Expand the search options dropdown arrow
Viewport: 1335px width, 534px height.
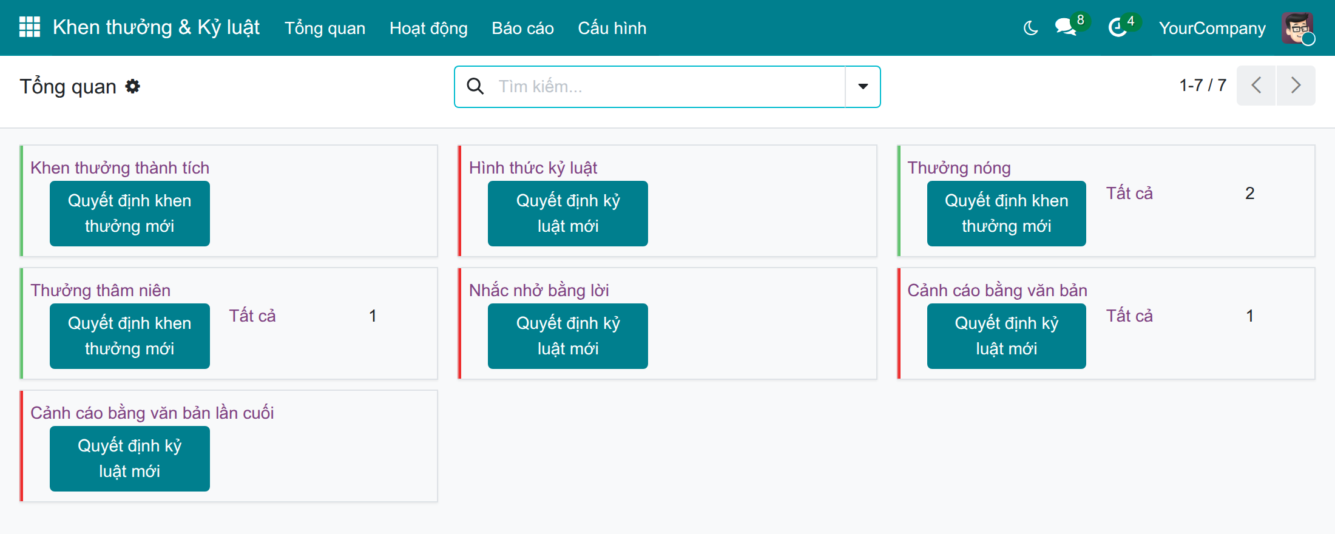coord(863,87)
